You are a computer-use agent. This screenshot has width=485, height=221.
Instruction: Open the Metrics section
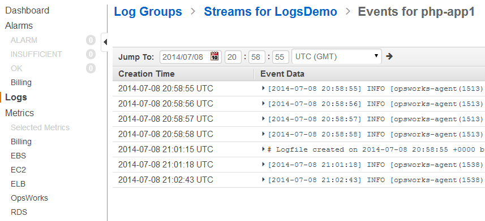[x=19, y=113]
